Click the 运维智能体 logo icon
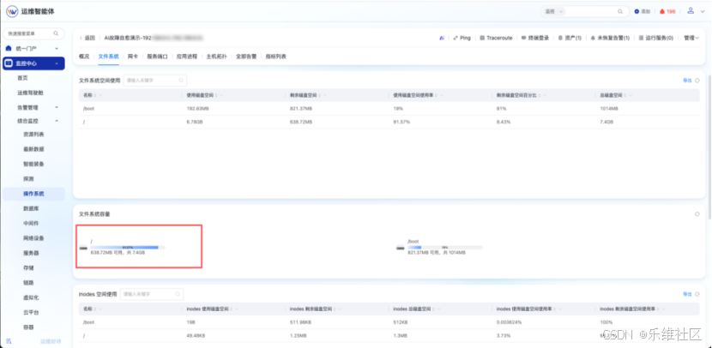712x348 pixels. point(12,11)
